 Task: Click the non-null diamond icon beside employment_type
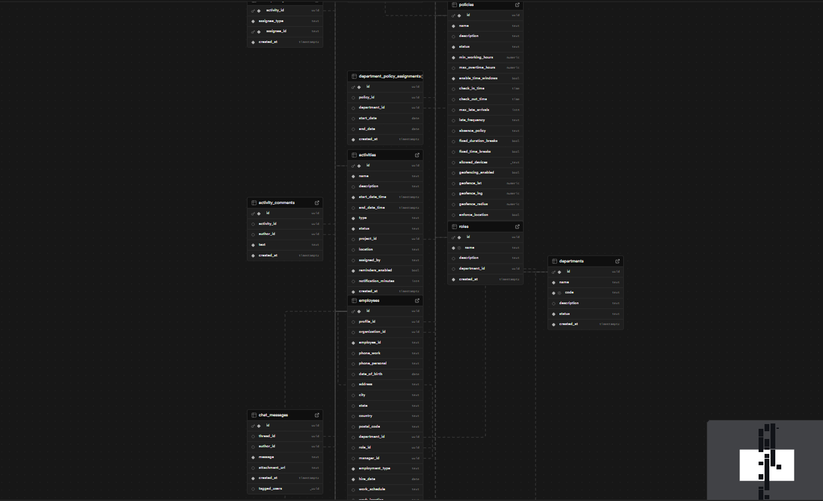tap(353, 469)
